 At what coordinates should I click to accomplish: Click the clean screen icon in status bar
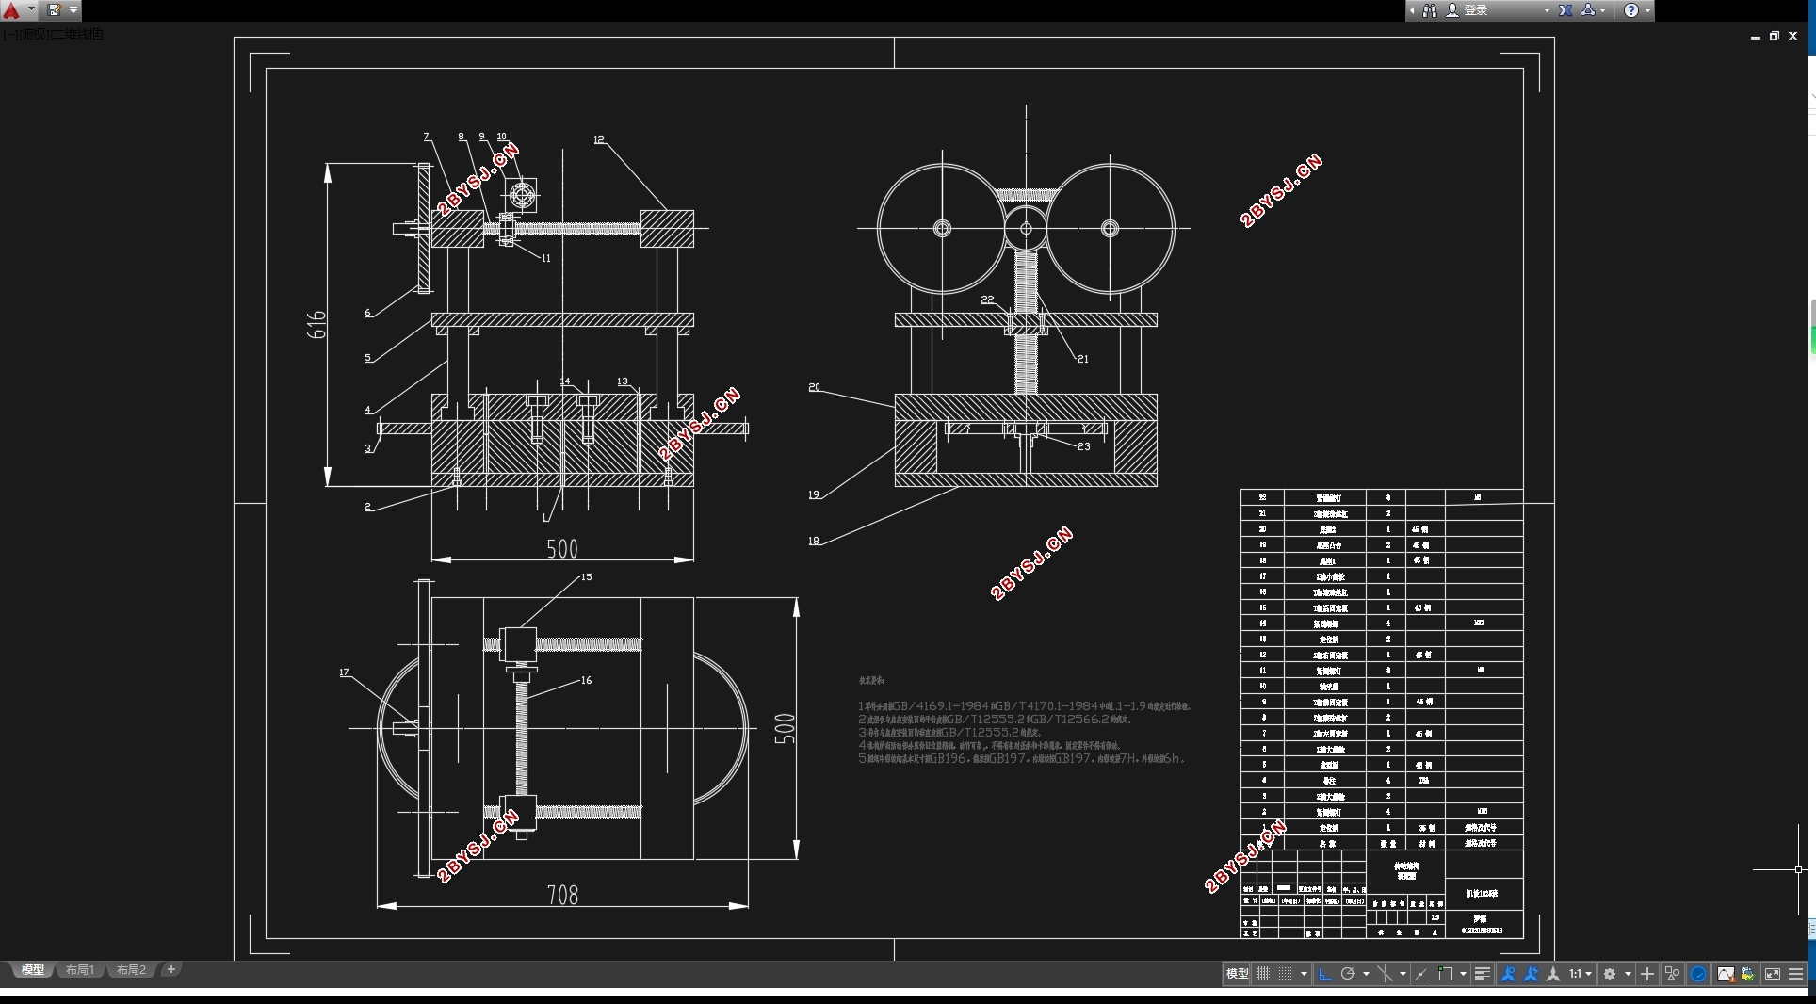(x=1772, y=974)
